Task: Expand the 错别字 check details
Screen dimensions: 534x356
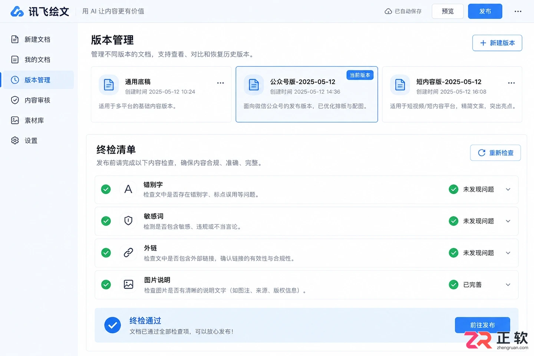Action: coord(508,189)
